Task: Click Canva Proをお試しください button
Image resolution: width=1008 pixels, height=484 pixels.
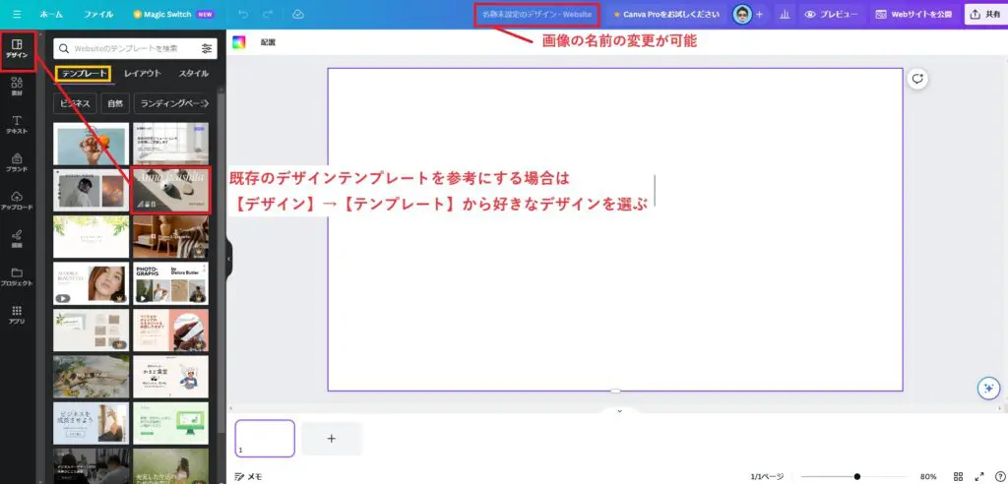Action: tap(666, 14)
